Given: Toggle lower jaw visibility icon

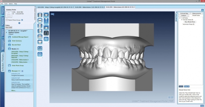Looking at the screenshot, I should point(46,28).
